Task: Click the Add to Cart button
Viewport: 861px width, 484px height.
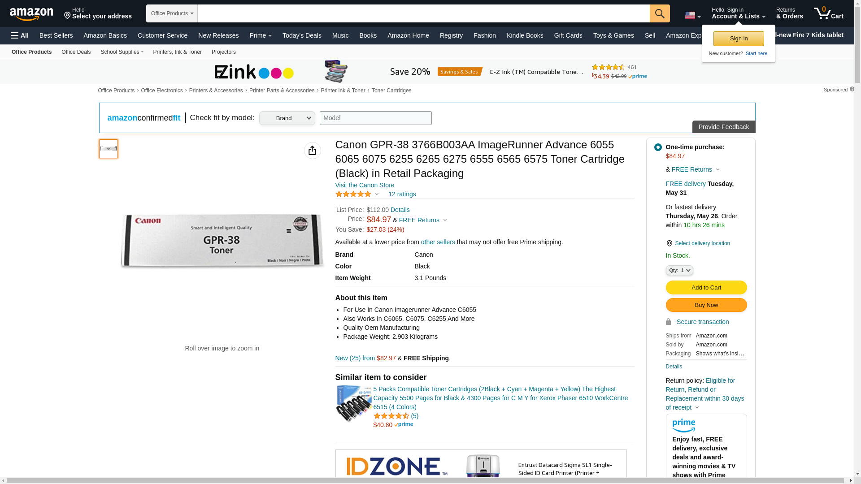Action: coord(706,288)
